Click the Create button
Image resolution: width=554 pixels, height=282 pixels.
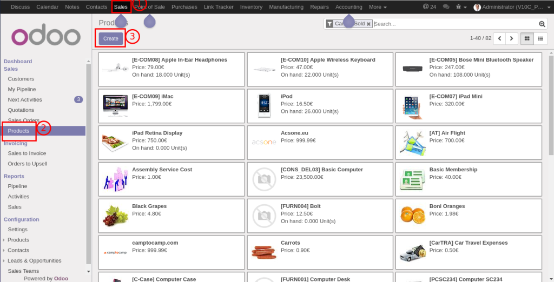click(x=110, y=38)
